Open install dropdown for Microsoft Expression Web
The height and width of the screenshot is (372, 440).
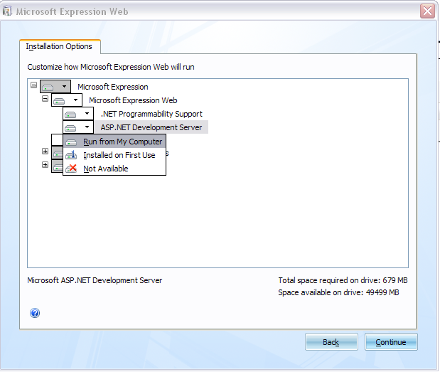67,100
